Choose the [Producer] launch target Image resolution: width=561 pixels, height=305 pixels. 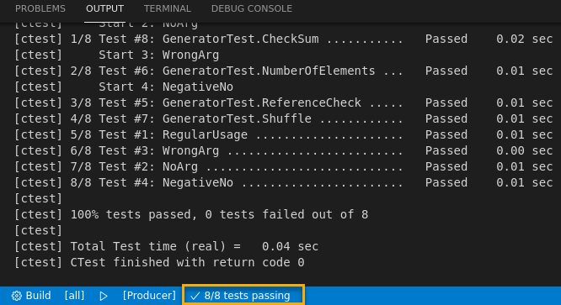pyautogui.click(x=149, y=296)
